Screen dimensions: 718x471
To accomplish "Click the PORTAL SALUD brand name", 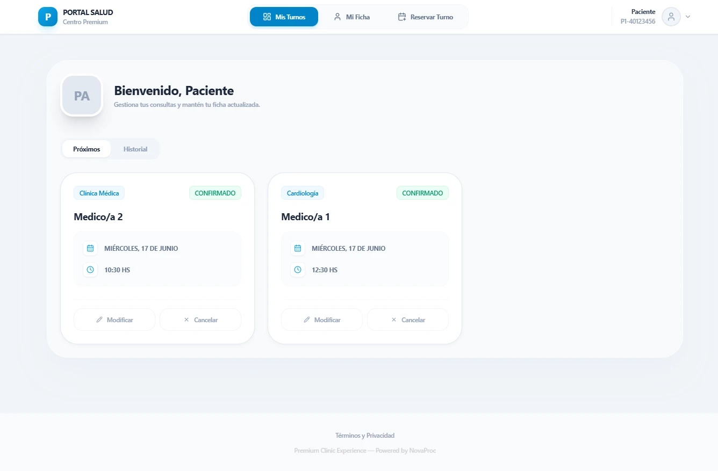I will [88, 12].
